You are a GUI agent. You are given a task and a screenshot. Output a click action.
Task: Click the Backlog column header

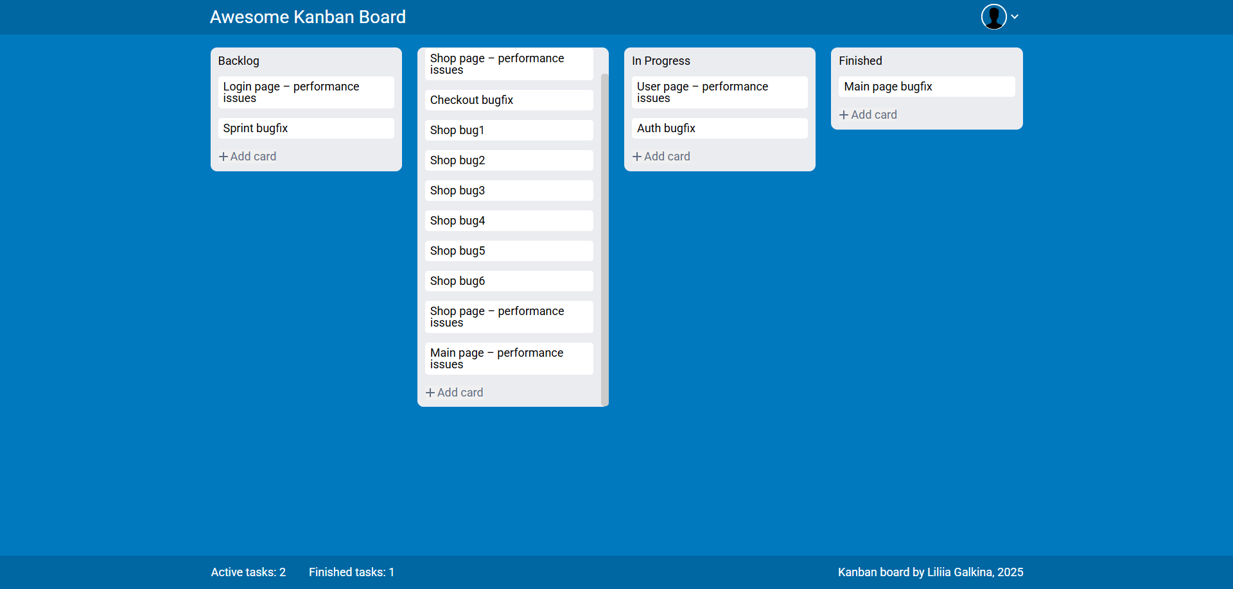239,61
